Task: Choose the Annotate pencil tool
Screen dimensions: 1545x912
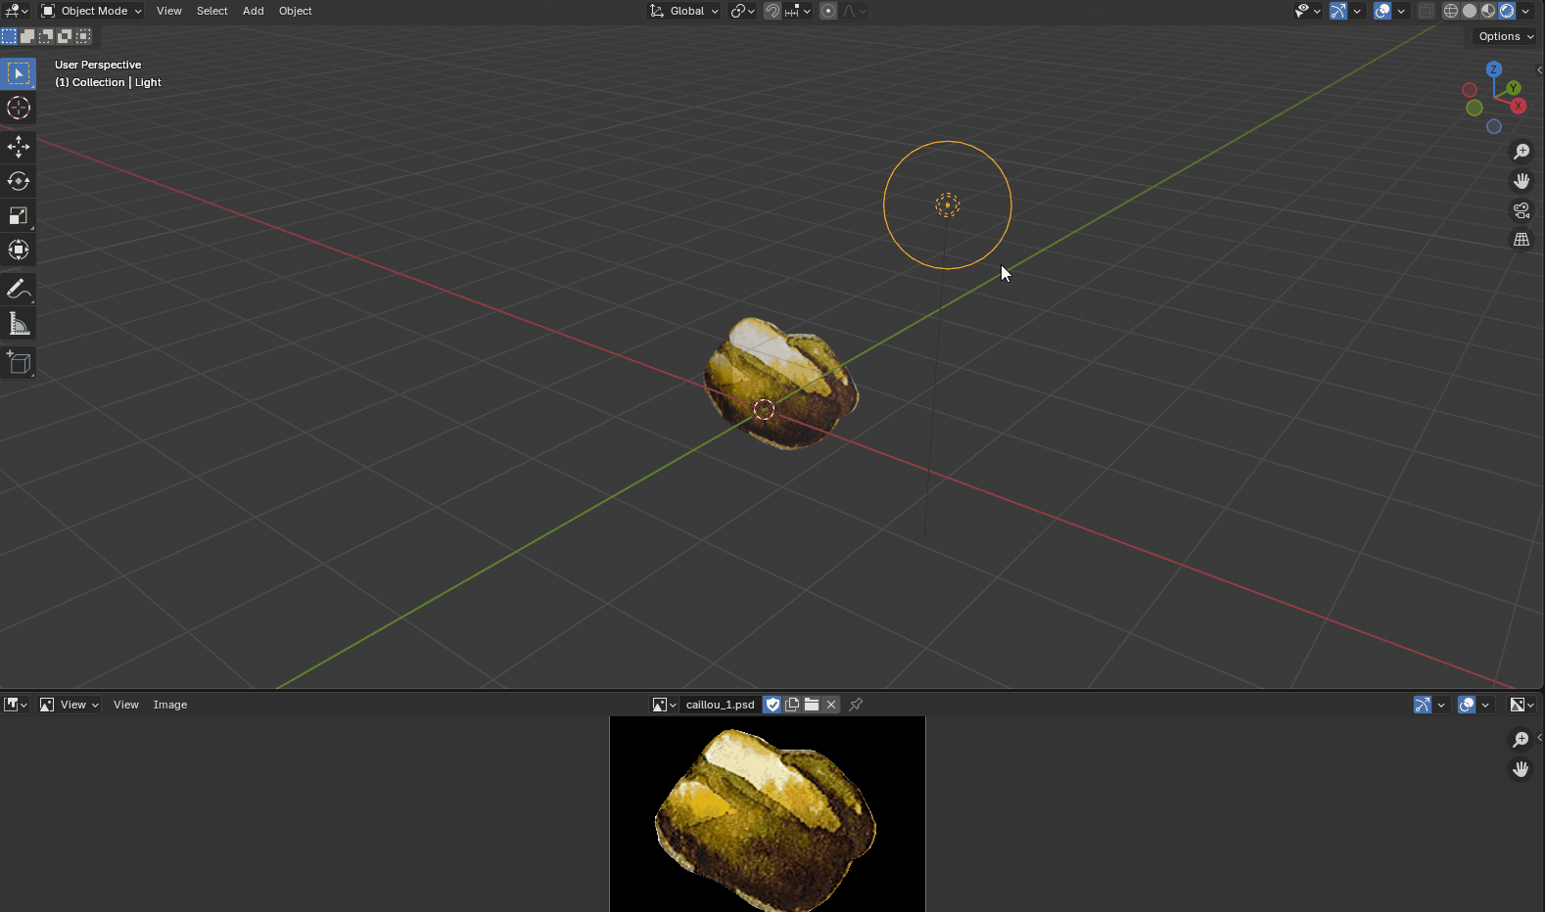Action: click(x=19, y=289)
